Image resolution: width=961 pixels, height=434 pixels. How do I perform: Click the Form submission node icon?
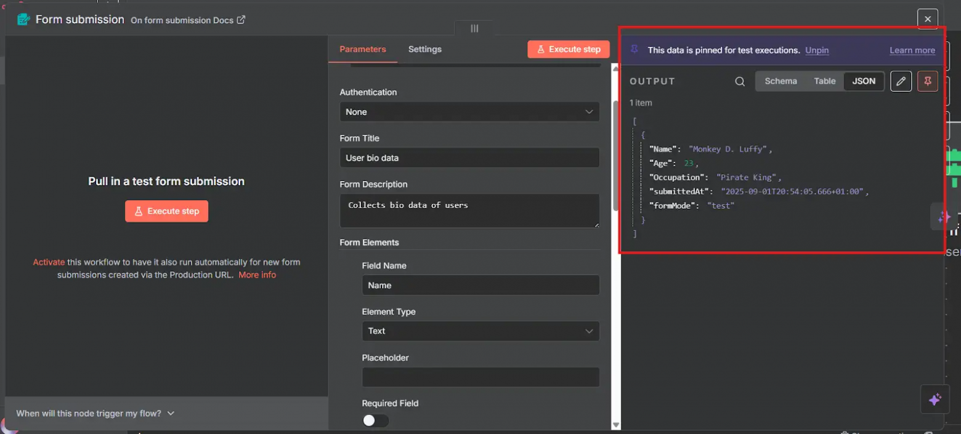pyautogui.click(x=23, y=20)
